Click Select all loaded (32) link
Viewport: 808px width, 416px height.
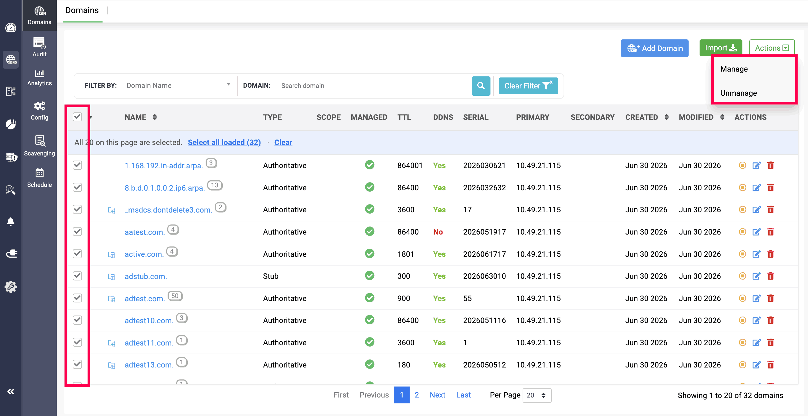click(224, 143)
